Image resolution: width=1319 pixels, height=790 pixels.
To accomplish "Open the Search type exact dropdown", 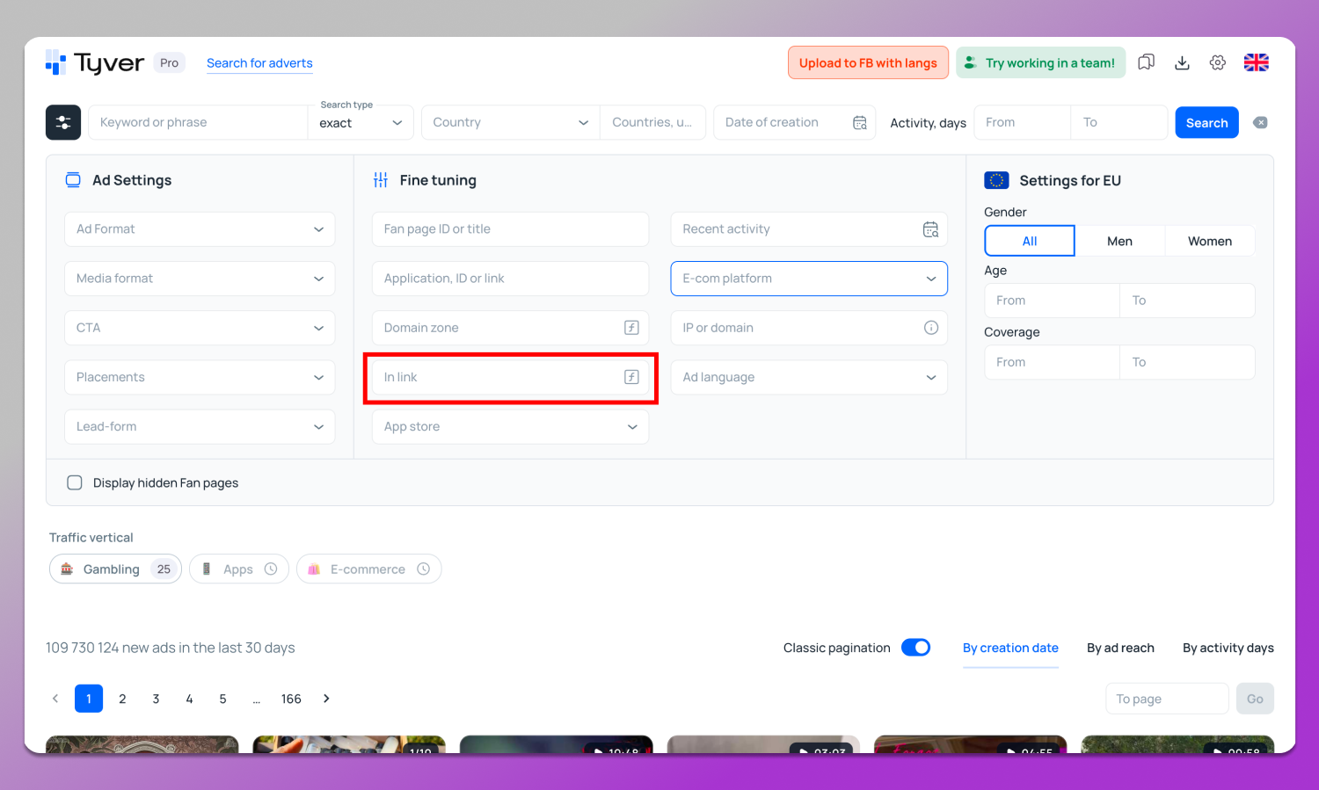I will tap(361, 123).
